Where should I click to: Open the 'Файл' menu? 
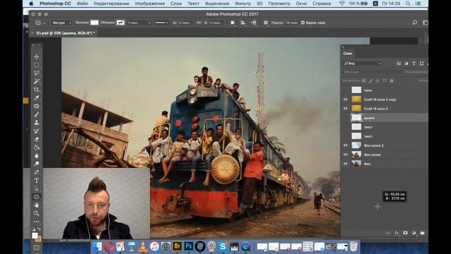click(82, 4)
